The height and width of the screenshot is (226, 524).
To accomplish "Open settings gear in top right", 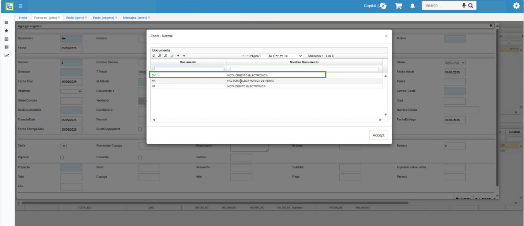I will pyautogui.click(x=516, y=6).
